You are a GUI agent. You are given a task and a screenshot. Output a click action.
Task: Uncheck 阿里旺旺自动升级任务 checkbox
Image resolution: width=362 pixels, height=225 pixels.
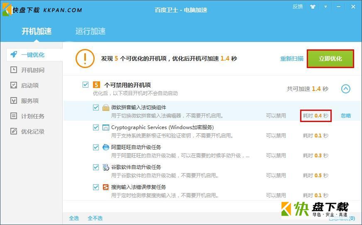point(96,147)
